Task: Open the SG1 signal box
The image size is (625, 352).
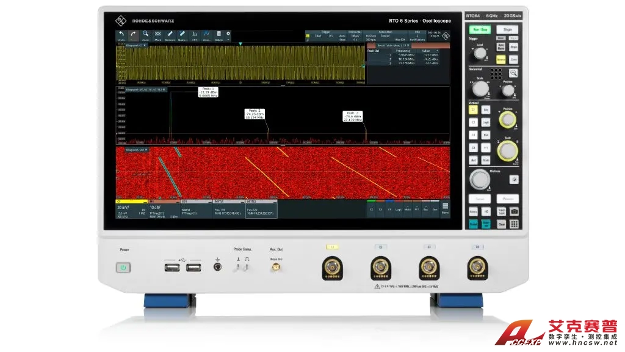Action: tap(196, 210)
